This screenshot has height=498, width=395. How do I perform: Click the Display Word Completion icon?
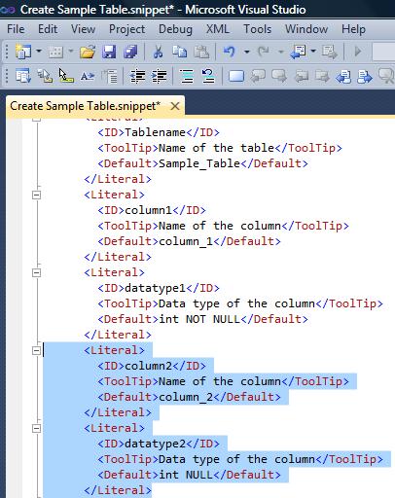[x=88, y=77]
